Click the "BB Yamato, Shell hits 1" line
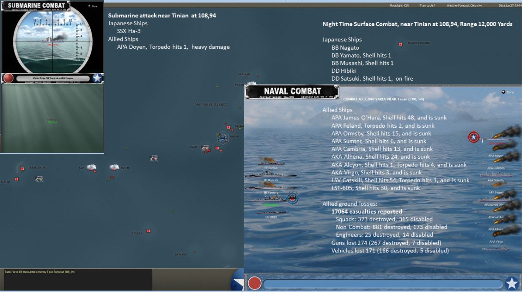This screenshot has width=523, height=292. tap(361, 55)
